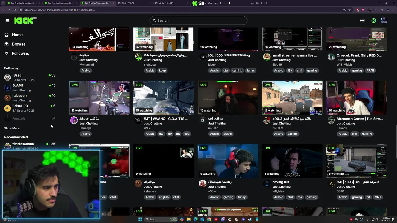Screen dimensions: 397x223
Task: Open followed channel itsbaderr in sidebar
Action: tap(30, 98)
